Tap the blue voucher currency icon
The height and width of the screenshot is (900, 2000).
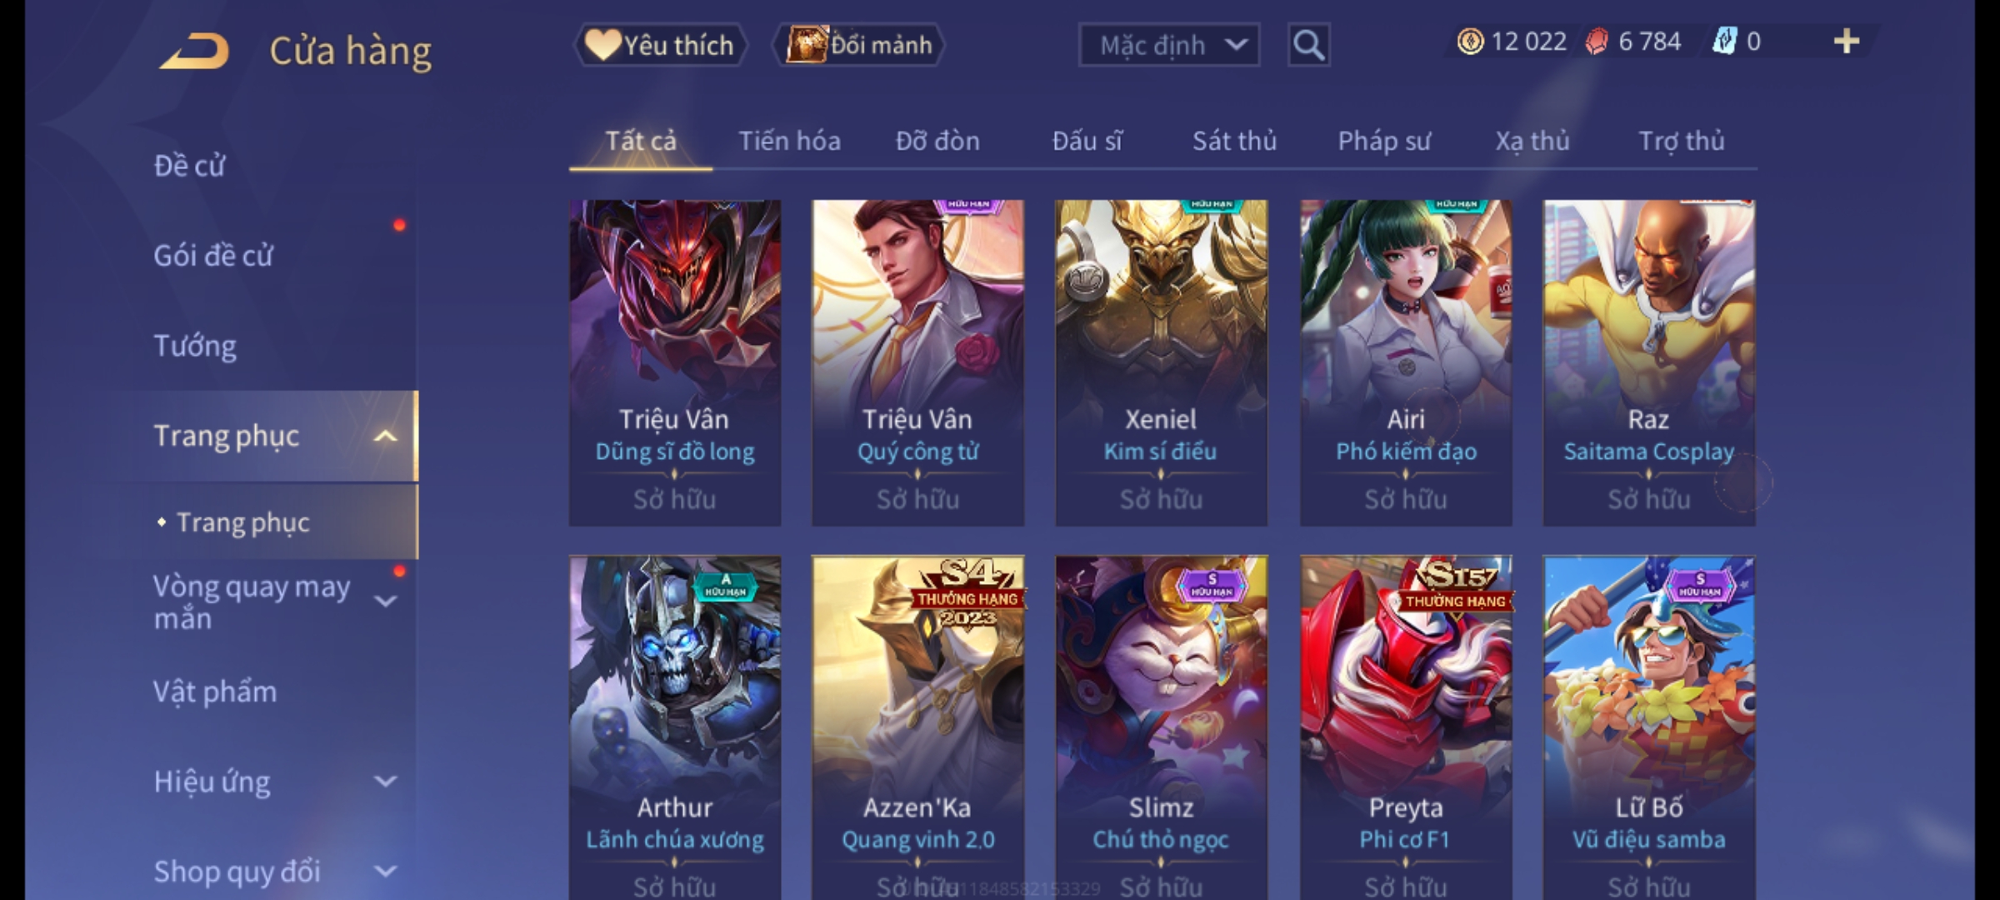[1723, 42]
